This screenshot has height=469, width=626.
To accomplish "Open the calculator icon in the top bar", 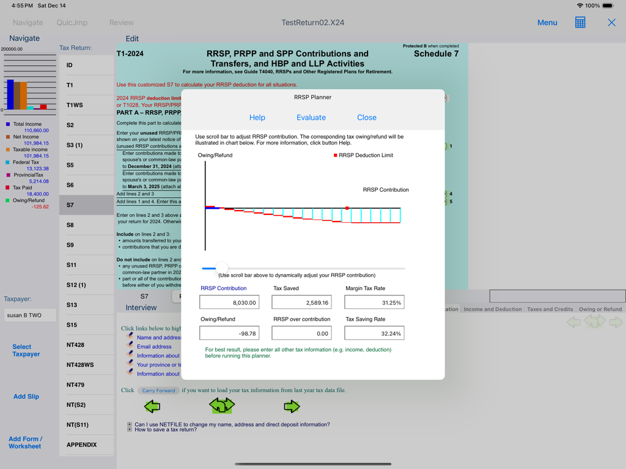I will [580, 23].
